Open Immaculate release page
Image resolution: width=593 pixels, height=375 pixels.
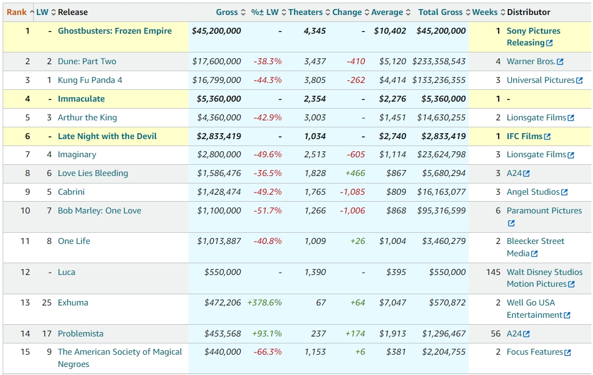click(81, 99)
